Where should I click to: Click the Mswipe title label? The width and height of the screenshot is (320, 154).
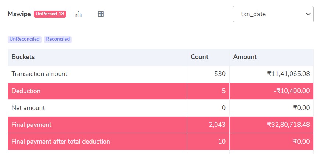tap(19, 14)
